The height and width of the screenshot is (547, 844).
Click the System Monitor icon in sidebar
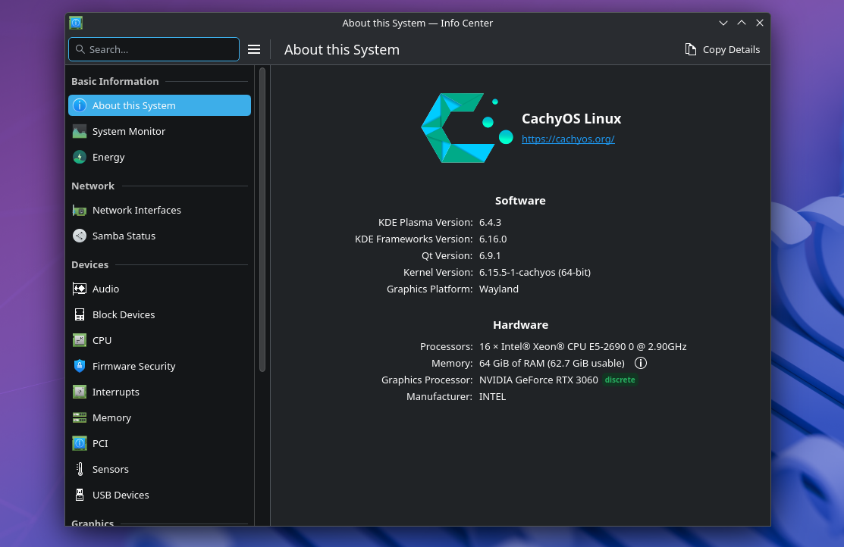(80, 132)
